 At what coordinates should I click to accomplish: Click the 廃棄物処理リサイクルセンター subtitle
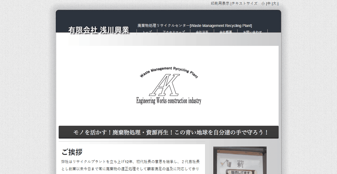(x=163, y=25)
